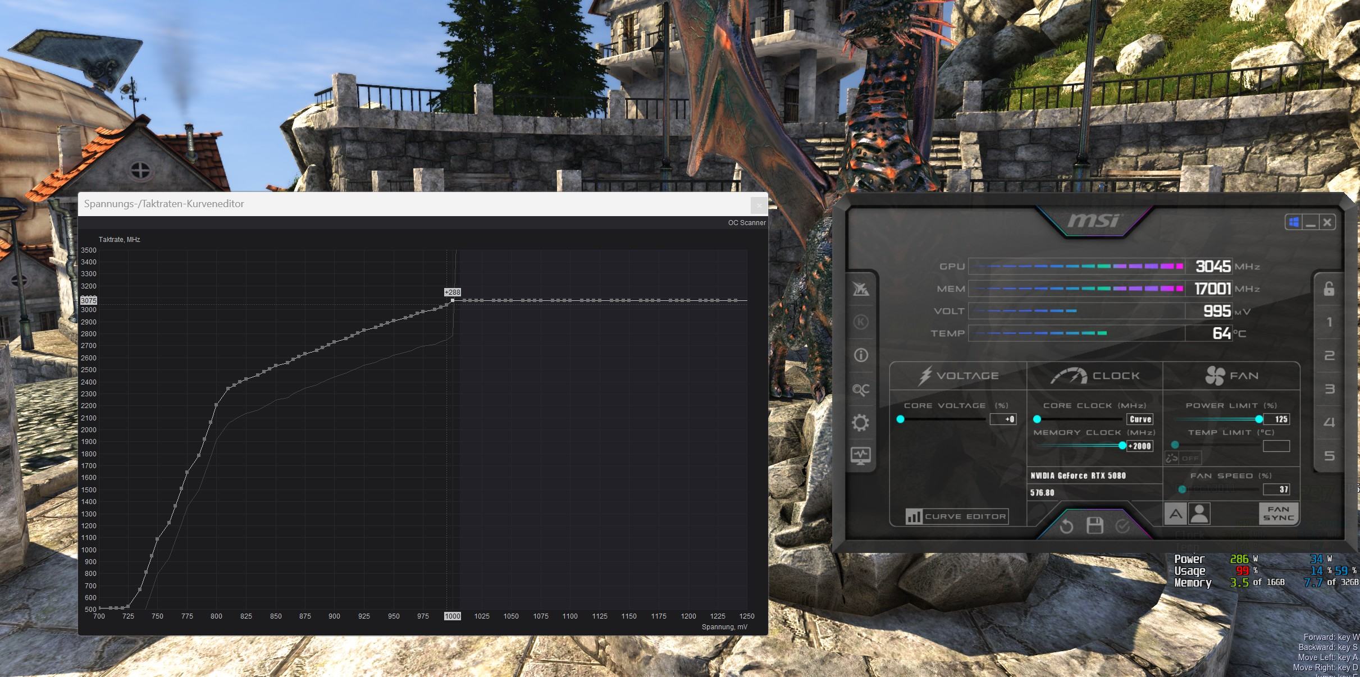The image size is (1360, 677).
Task: Toggle the profile lock padlock
Action: click(x=1329, y=289)
